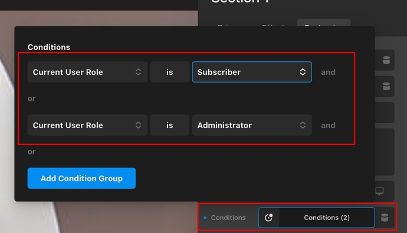This screenshot has height=233, width=407.
Task: Click the 'or' text between the two conditions
Action: [x=32, y=99]
